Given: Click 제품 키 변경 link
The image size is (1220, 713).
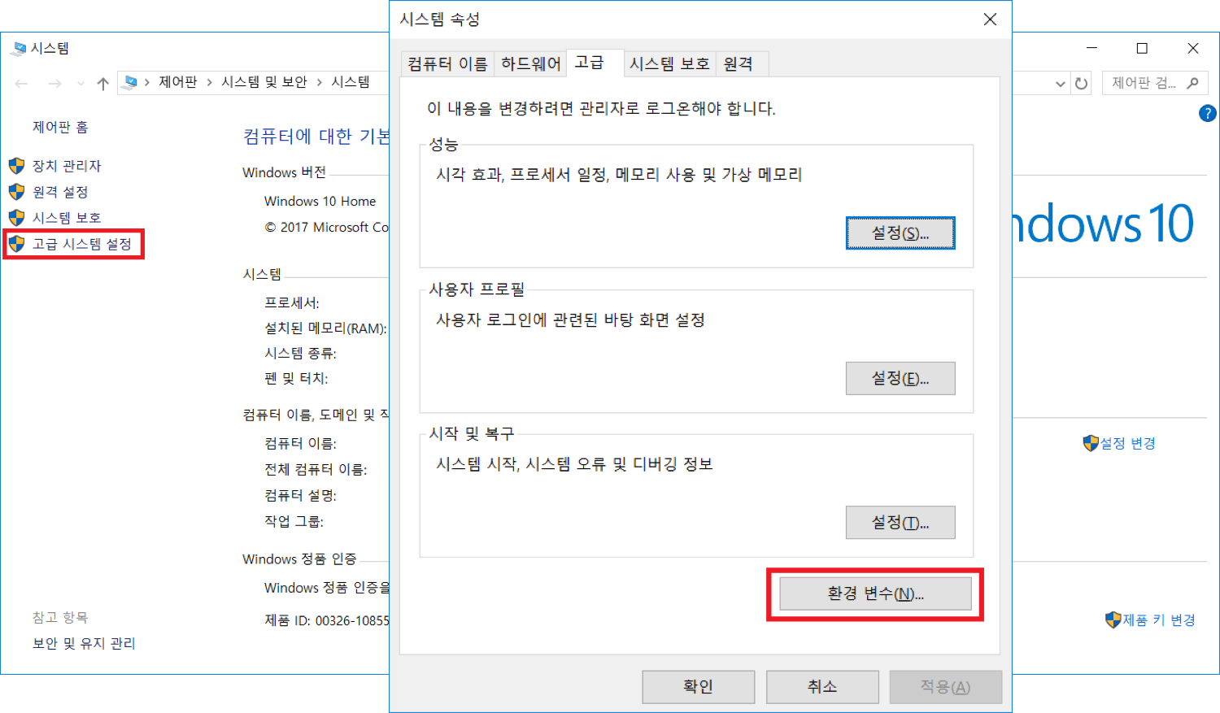Looking at the screenshot, I should click(1159, 620).
